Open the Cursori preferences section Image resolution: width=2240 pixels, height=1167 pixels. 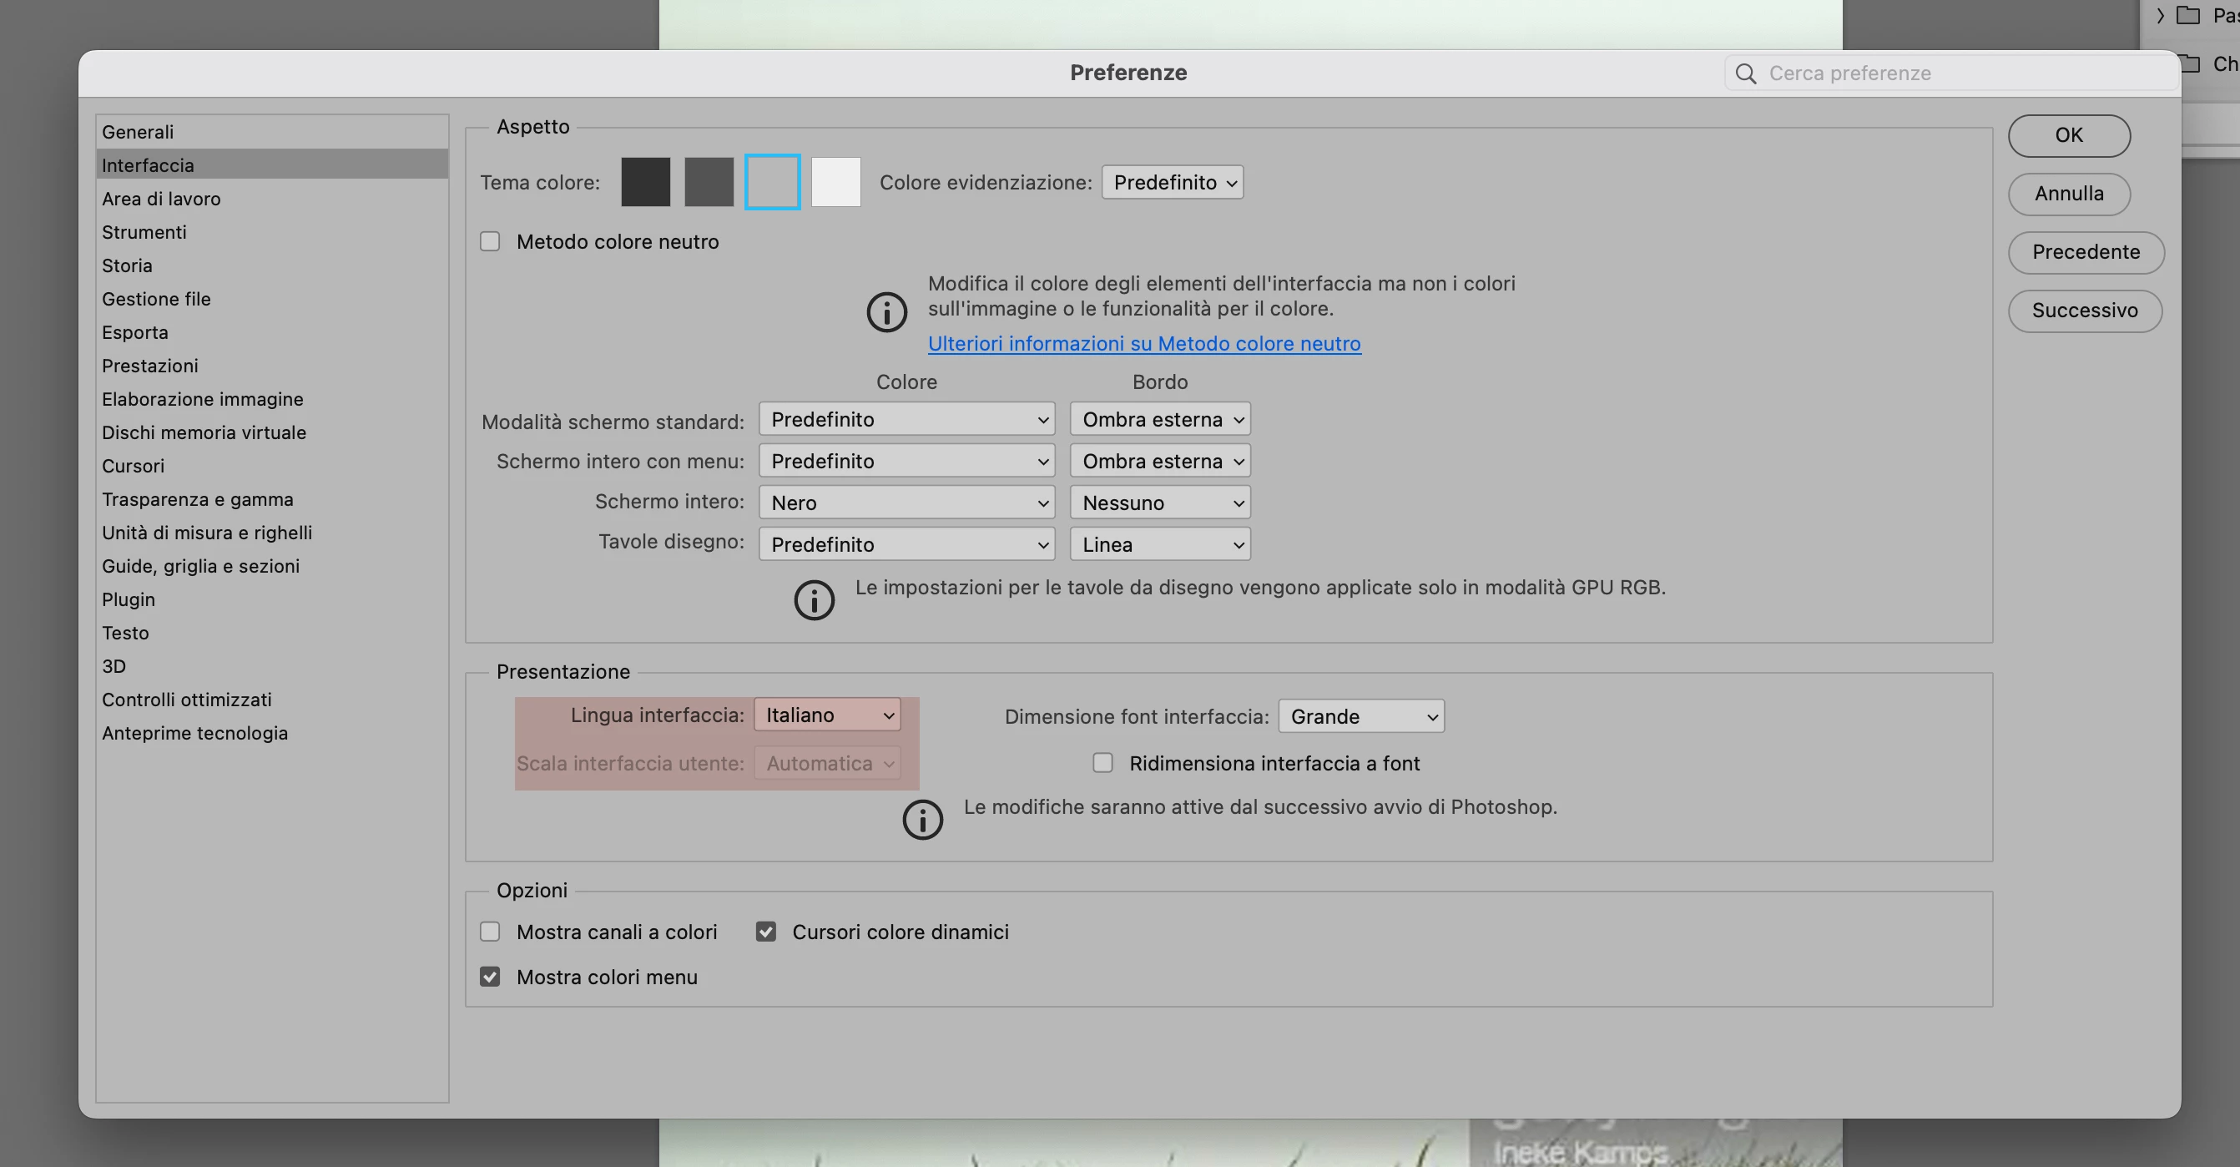(x=133, y=465)
